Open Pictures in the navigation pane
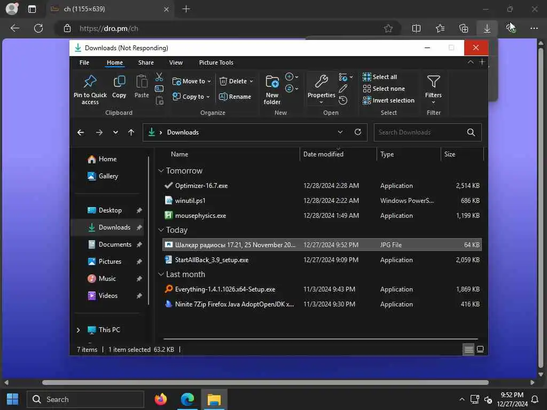The height and width of the screenshot is (410, 547). [104, 262]
